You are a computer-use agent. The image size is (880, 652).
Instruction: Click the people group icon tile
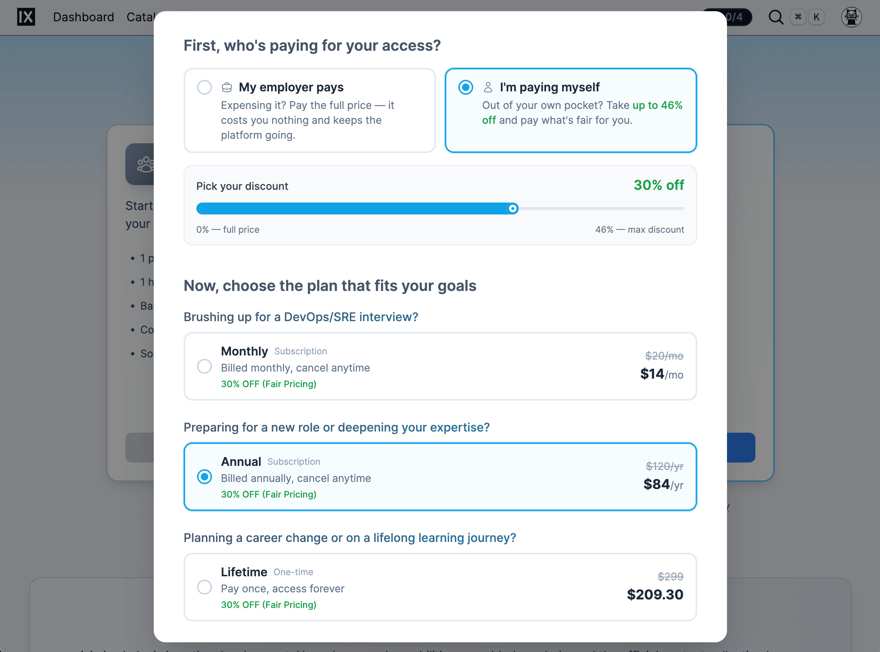click(x=140, y=164)
